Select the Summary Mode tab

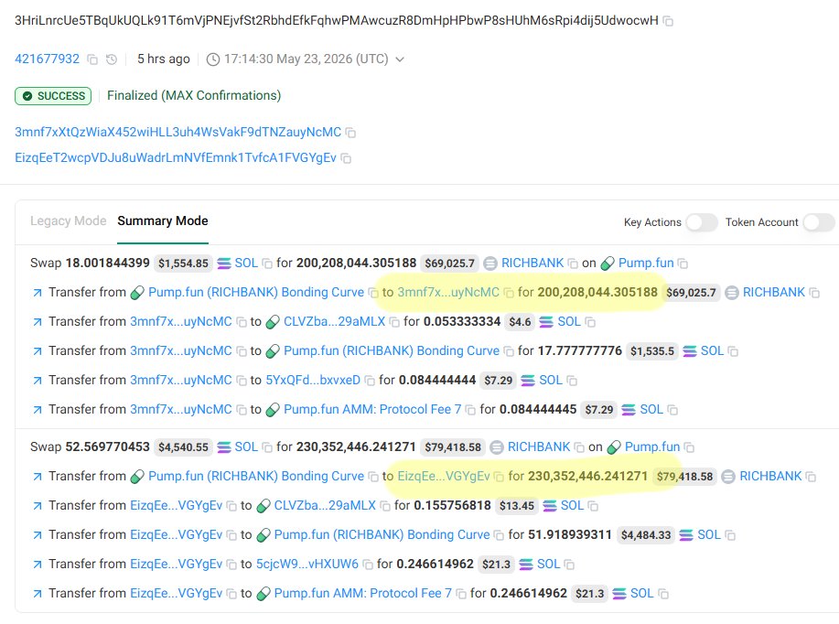[163, 221]
